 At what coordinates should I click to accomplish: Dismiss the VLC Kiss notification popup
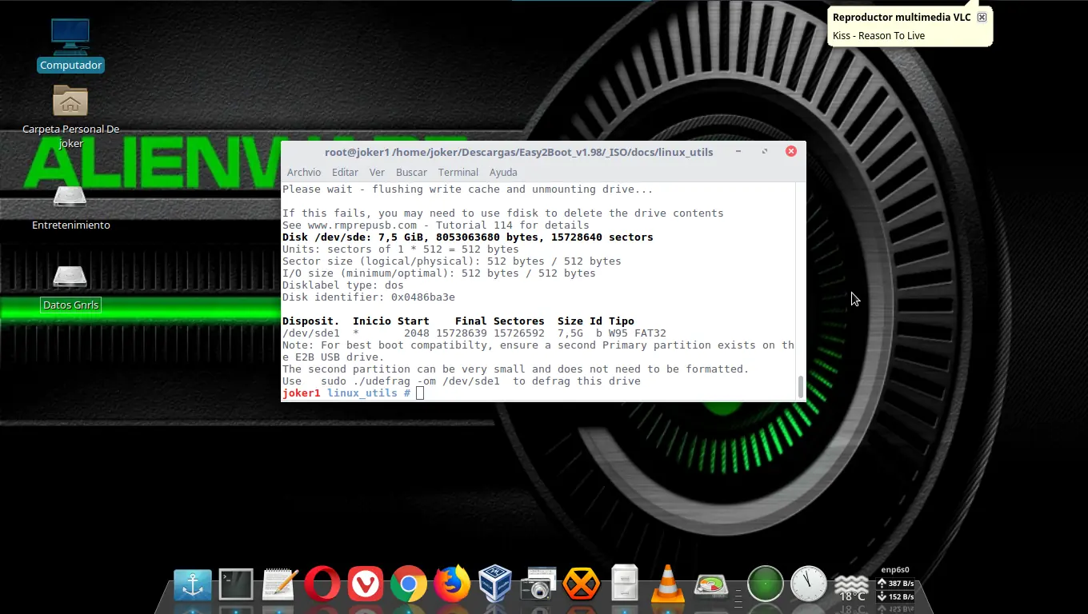coord(982,17)
